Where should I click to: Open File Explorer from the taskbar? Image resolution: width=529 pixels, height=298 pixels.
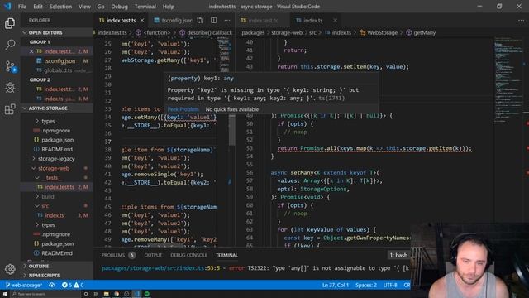[107, 294]
